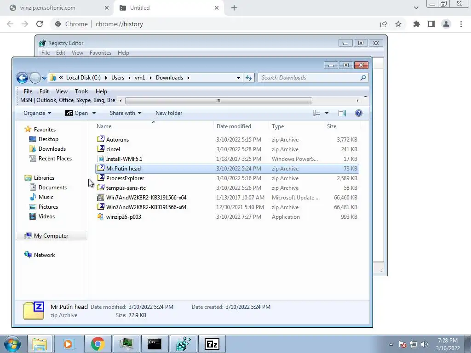Open a new Chrome tab
This screenshot has width=471, height=353.
click(234, 8)
